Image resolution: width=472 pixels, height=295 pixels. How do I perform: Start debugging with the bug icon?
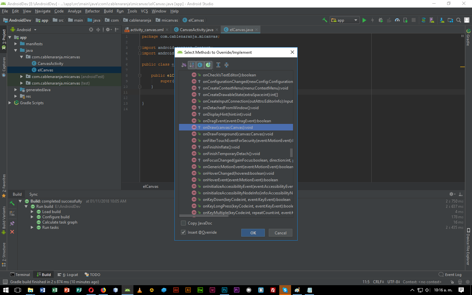381,20
